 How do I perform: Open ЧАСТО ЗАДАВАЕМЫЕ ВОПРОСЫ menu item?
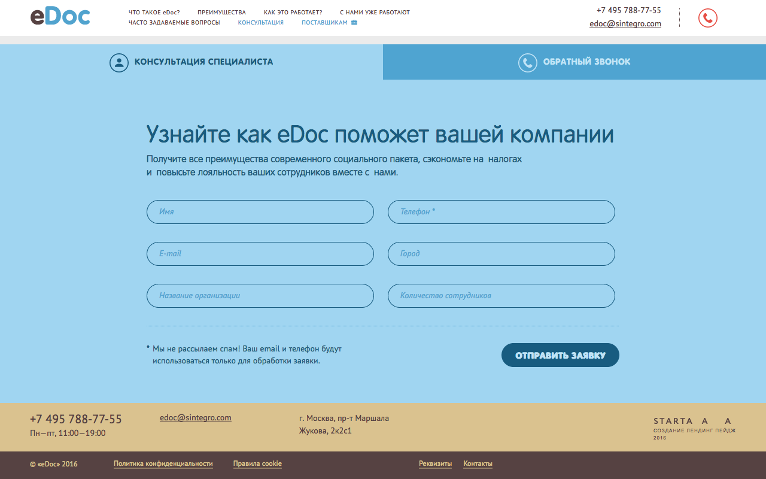(x=174, y=22)
